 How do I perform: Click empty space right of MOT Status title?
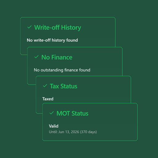coord(112,114)
